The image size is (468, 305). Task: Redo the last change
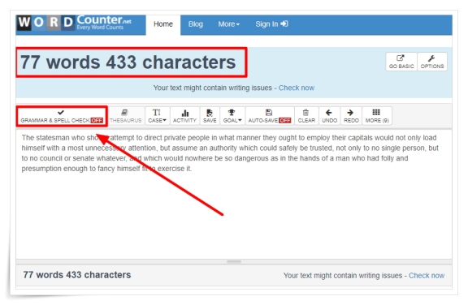click(351, 116)
